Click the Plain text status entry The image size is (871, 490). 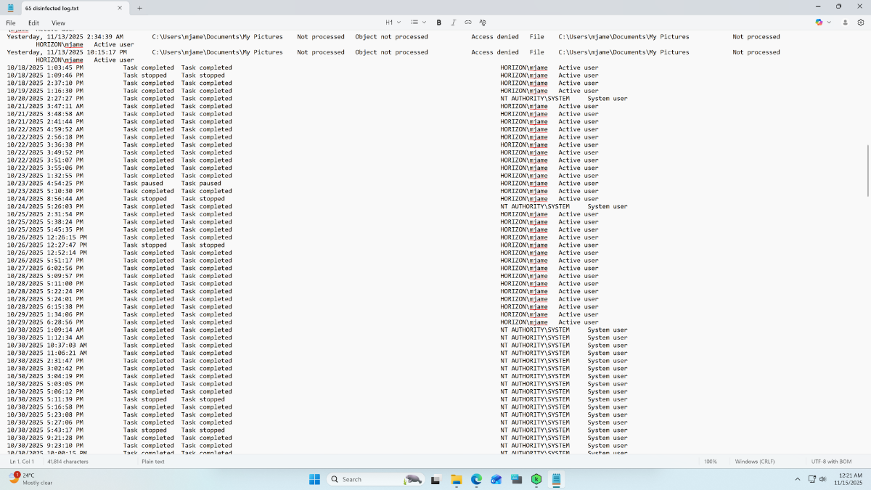153,462
